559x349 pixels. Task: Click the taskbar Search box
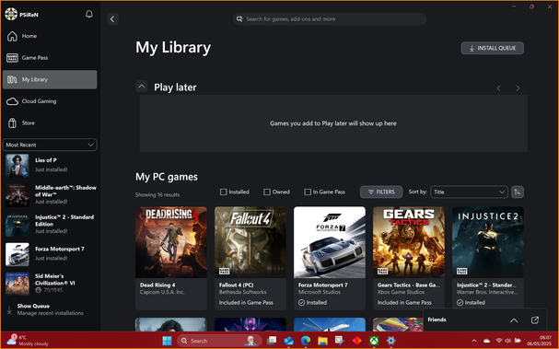pos(219,341)
